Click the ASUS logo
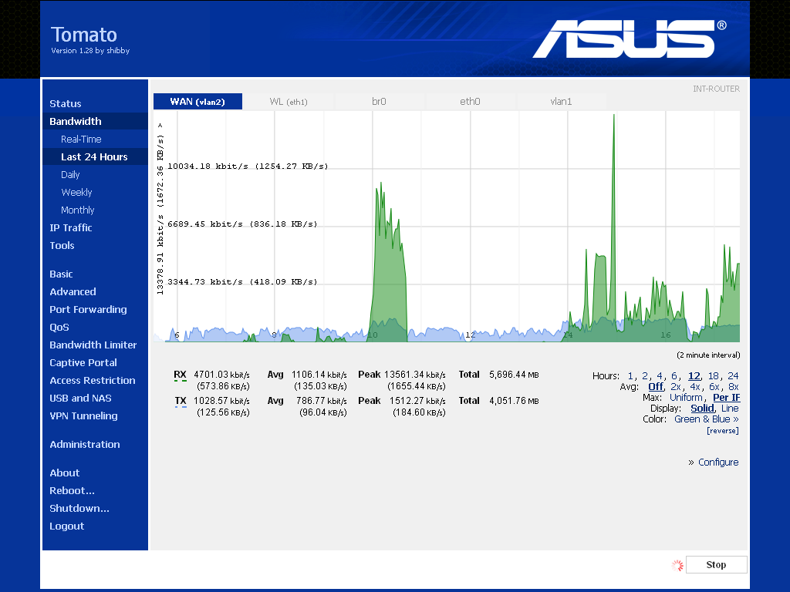The height and width of the screenshot is (592, 790). coord(629,39)
